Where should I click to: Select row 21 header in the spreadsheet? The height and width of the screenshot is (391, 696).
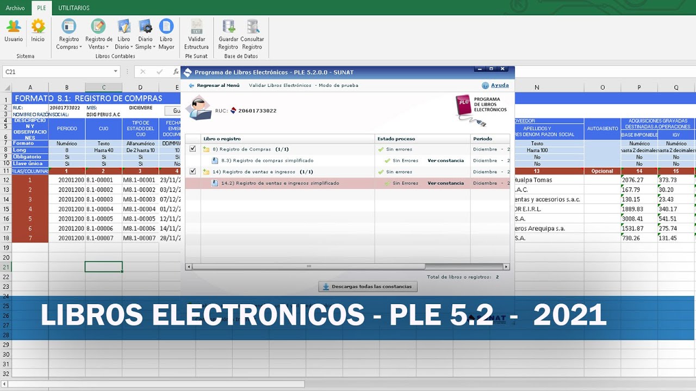(x=6, y=267)
